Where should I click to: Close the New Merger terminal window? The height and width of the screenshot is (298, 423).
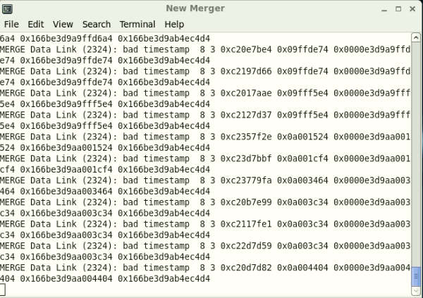[412, 8]
